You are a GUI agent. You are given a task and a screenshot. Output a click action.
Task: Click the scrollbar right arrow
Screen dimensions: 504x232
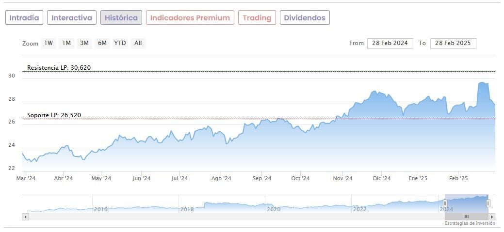pos(492,217)
